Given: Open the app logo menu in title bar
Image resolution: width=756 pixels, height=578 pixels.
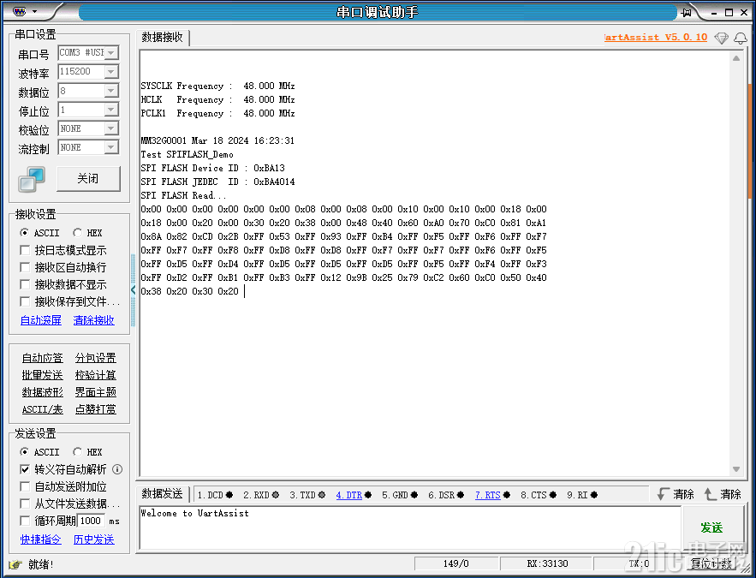Looking at the screenshot, I should coord(20,11).
